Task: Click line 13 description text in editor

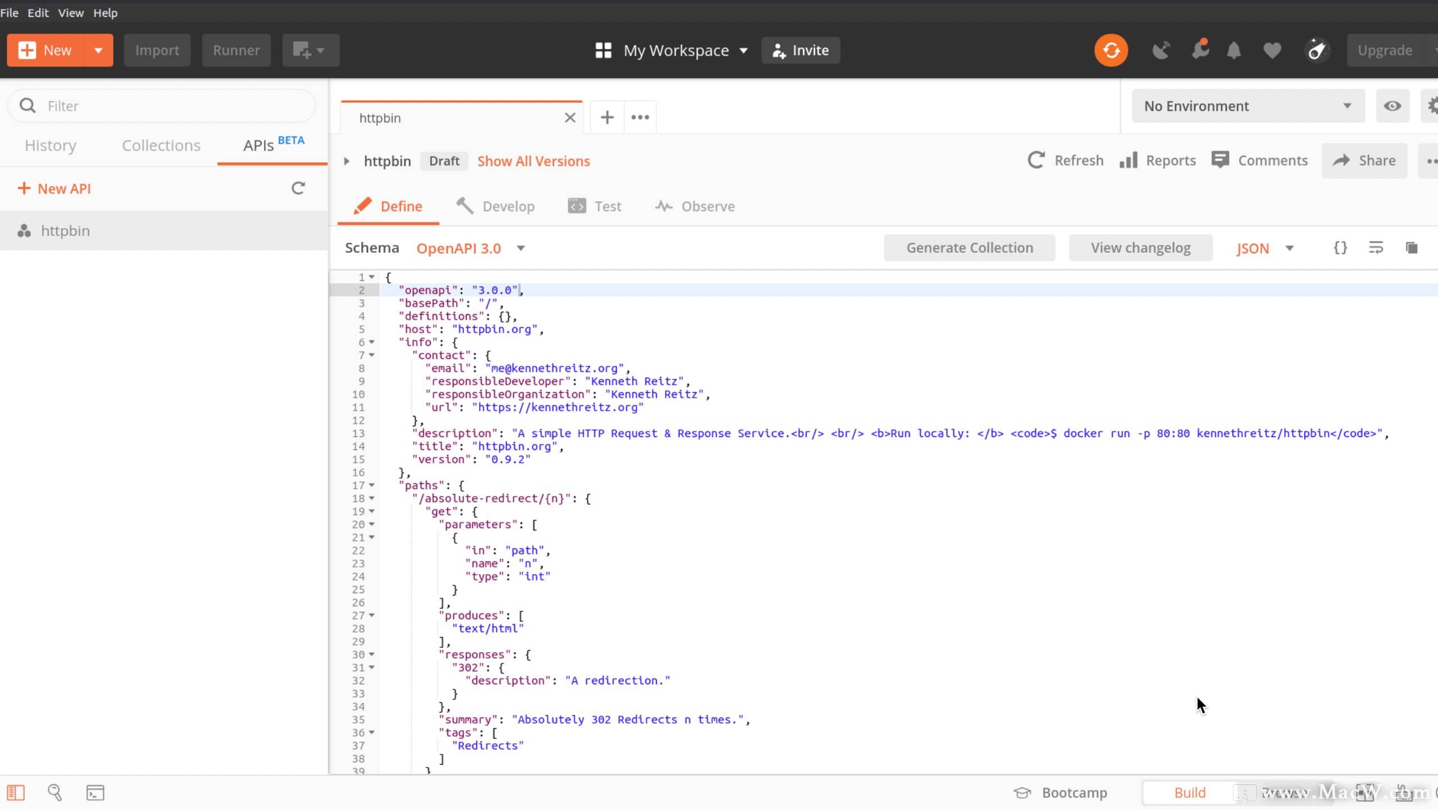Action: 946,433
